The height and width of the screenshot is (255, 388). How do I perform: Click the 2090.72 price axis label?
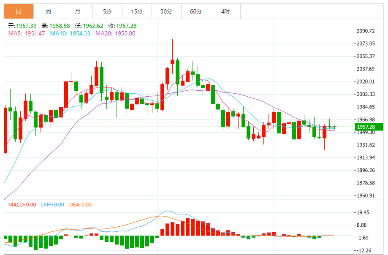[366, 31]
